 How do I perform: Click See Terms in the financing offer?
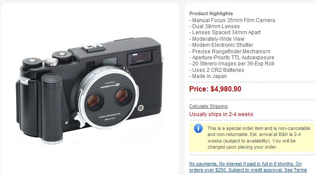click(x=296, y=170)
